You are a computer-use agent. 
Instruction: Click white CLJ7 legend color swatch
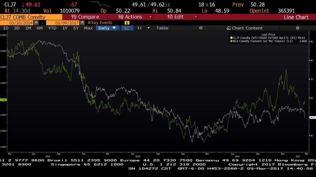[231, 38]
